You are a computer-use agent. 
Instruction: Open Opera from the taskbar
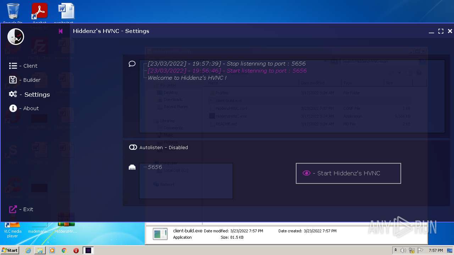tap(76, 250)
